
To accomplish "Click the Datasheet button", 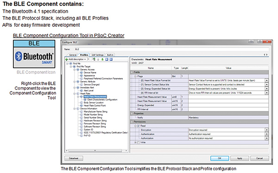I will pyautogui.click(x=74, y=158).
